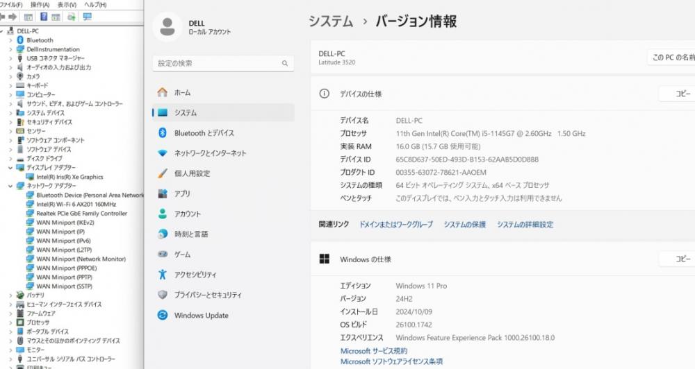Select ファームウェア tree row
Viewport: 695px width, 369px height.
[41, 314]
